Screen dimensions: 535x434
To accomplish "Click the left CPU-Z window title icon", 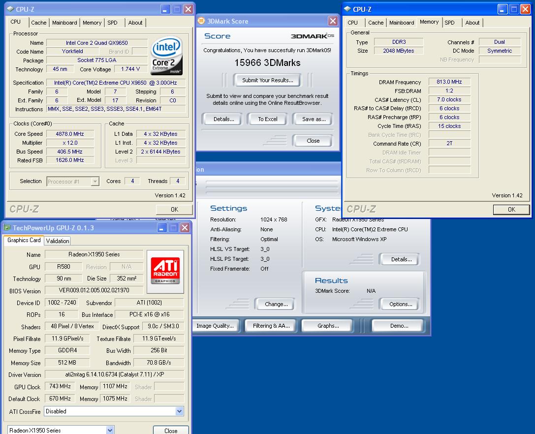I will [10, 9].
